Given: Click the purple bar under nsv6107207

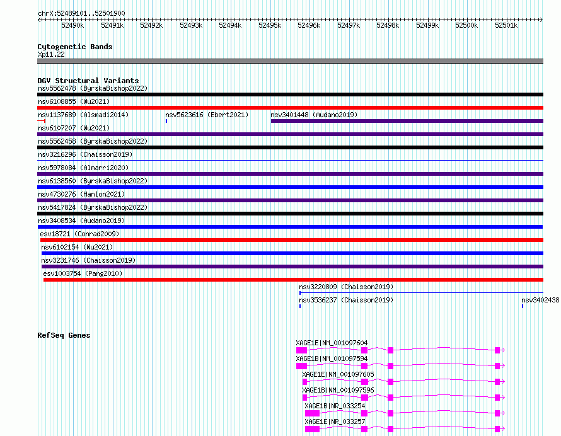Looking at the screenshot, I should 290,134.
